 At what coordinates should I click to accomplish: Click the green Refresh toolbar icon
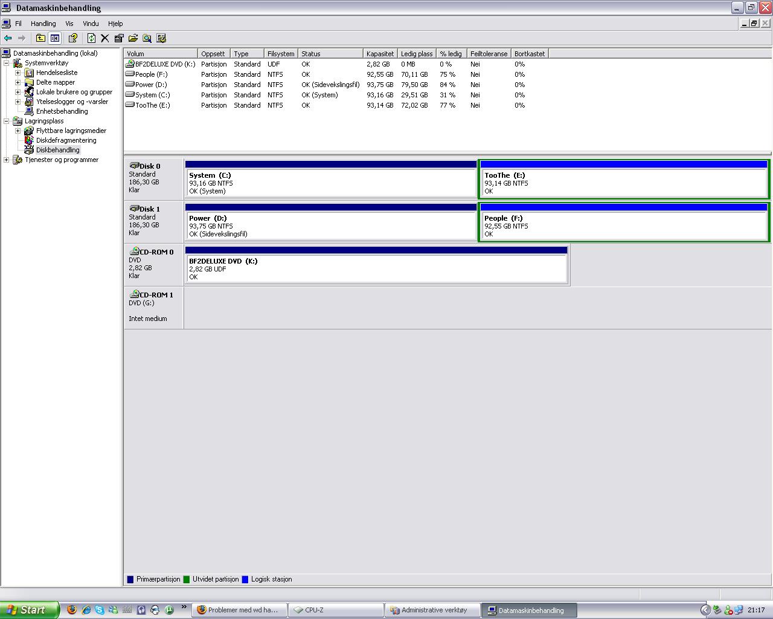pyautogui.click(x=91, y=38)
